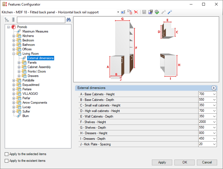Click the red X delete icon

pyautogui.click(x=136, y=12)
